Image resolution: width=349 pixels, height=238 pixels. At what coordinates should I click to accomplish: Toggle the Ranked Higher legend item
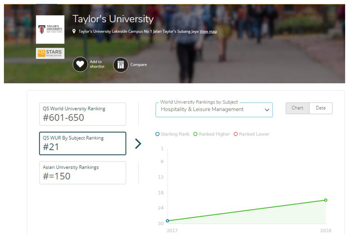tap(212, 134)
